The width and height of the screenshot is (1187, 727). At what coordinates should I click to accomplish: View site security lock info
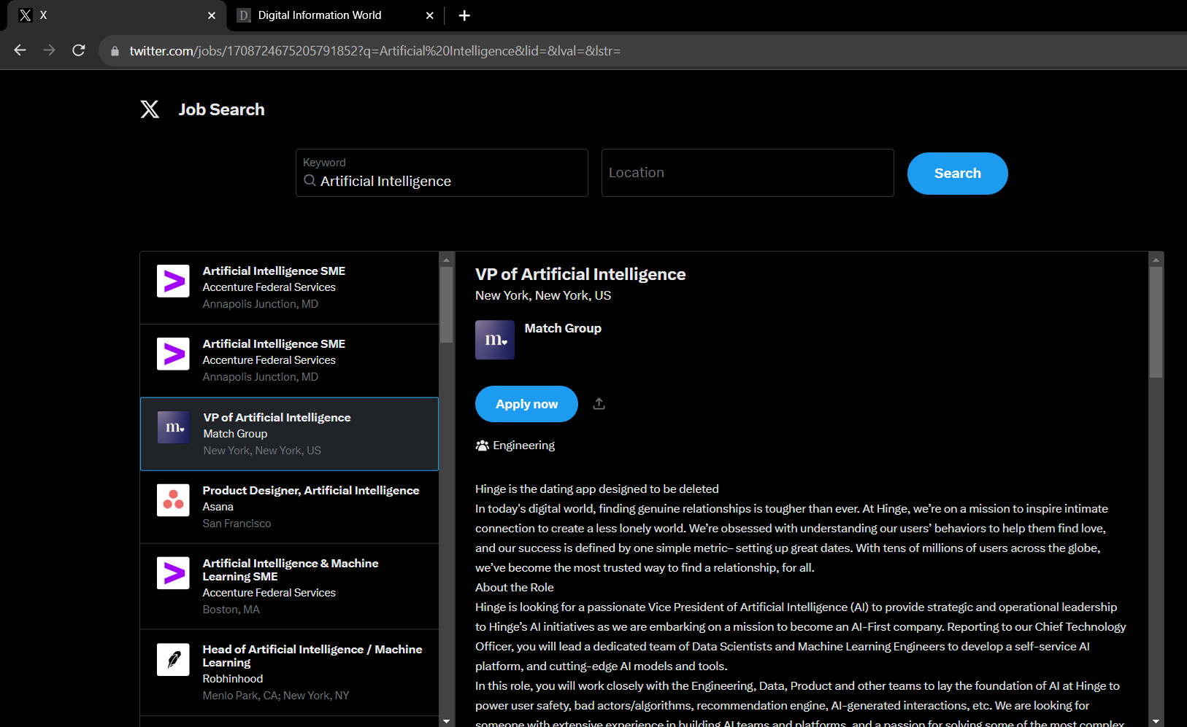coord(115,51)
